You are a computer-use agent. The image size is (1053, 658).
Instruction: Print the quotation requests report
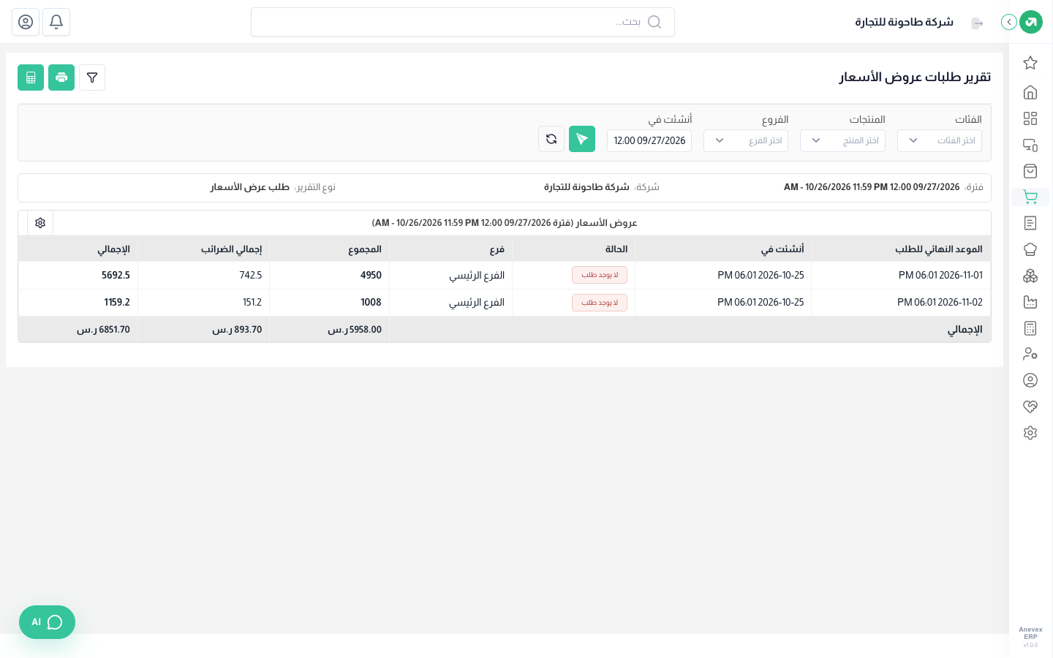[x=61, y=77]
